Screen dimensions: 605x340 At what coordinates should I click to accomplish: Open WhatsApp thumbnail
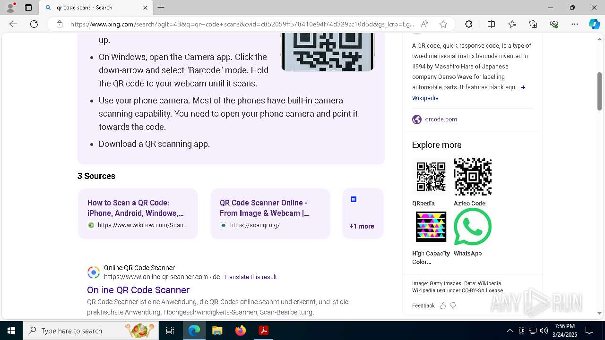[472, 227]
